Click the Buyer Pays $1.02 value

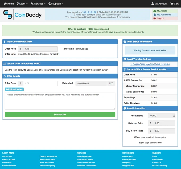tap(154, 98)
